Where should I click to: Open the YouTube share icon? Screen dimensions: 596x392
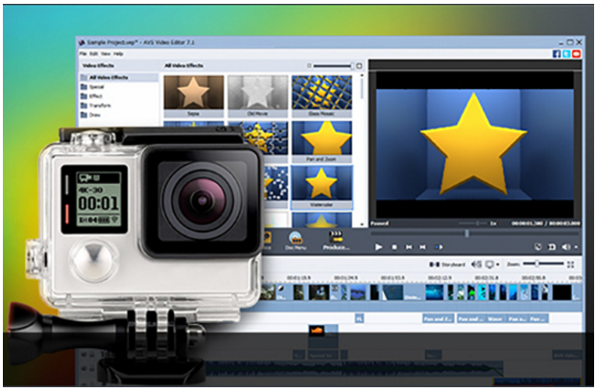pyautogui.click(x=576, y=54)
